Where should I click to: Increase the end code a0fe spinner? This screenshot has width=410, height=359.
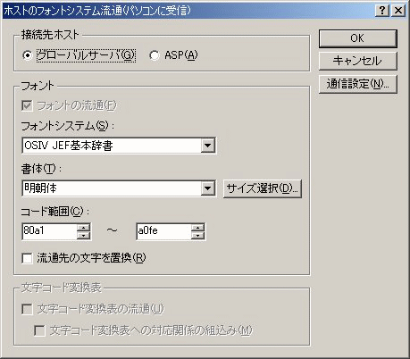197,228
